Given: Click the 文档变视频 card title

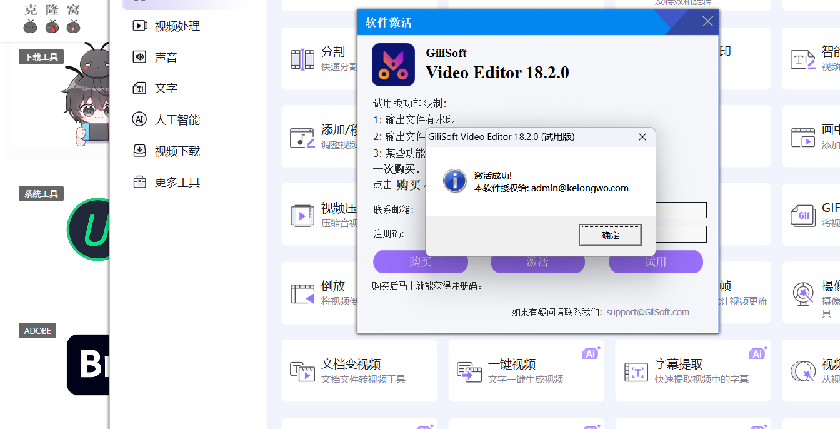Looking at the screenshot, I should click(x=351, y=364).
